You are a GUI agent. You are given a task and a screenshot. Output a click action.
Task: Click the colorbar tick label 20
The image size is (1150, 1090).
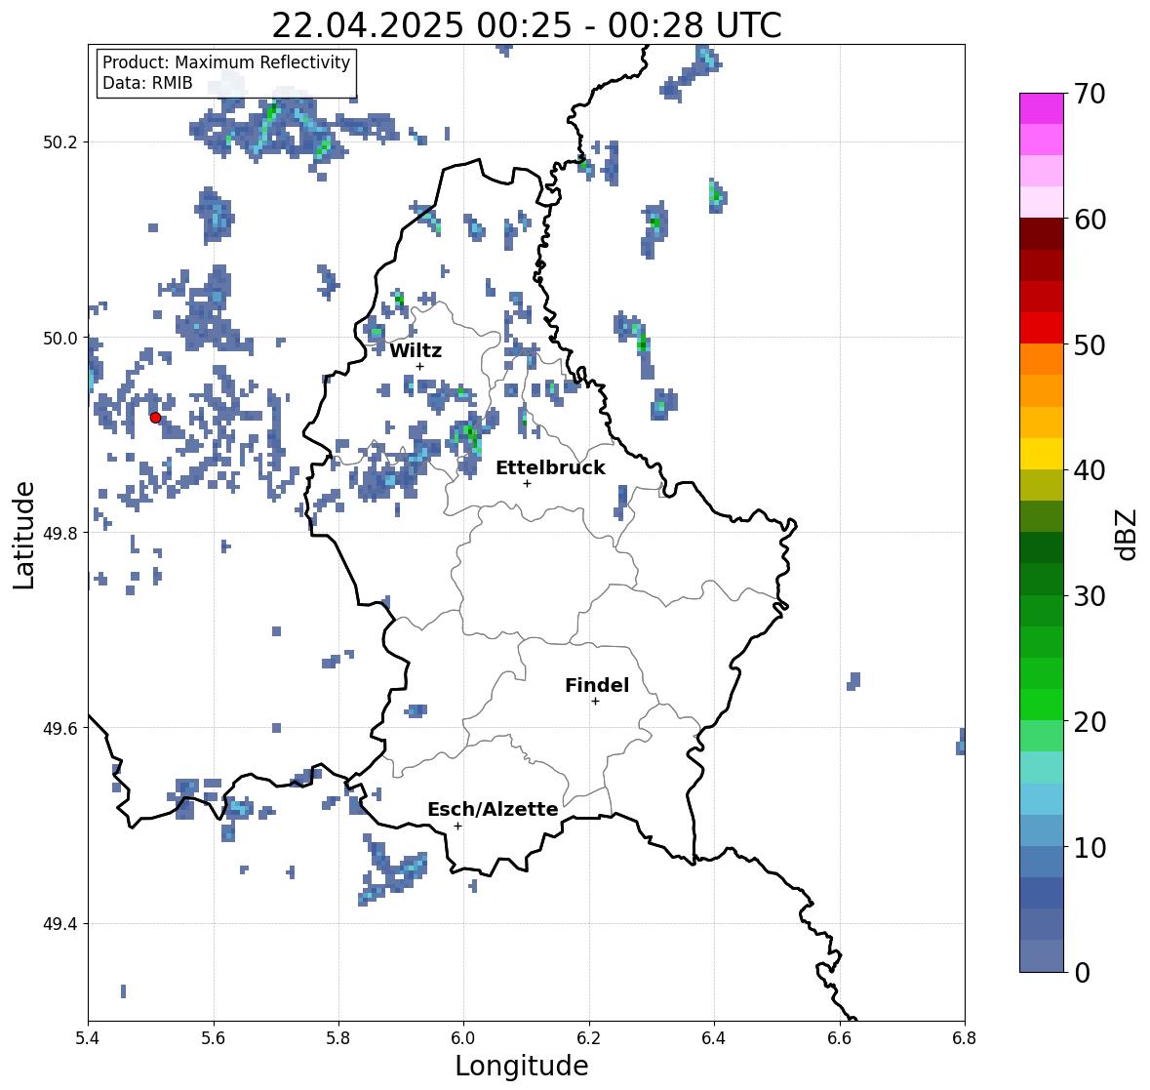point(1090,722)
